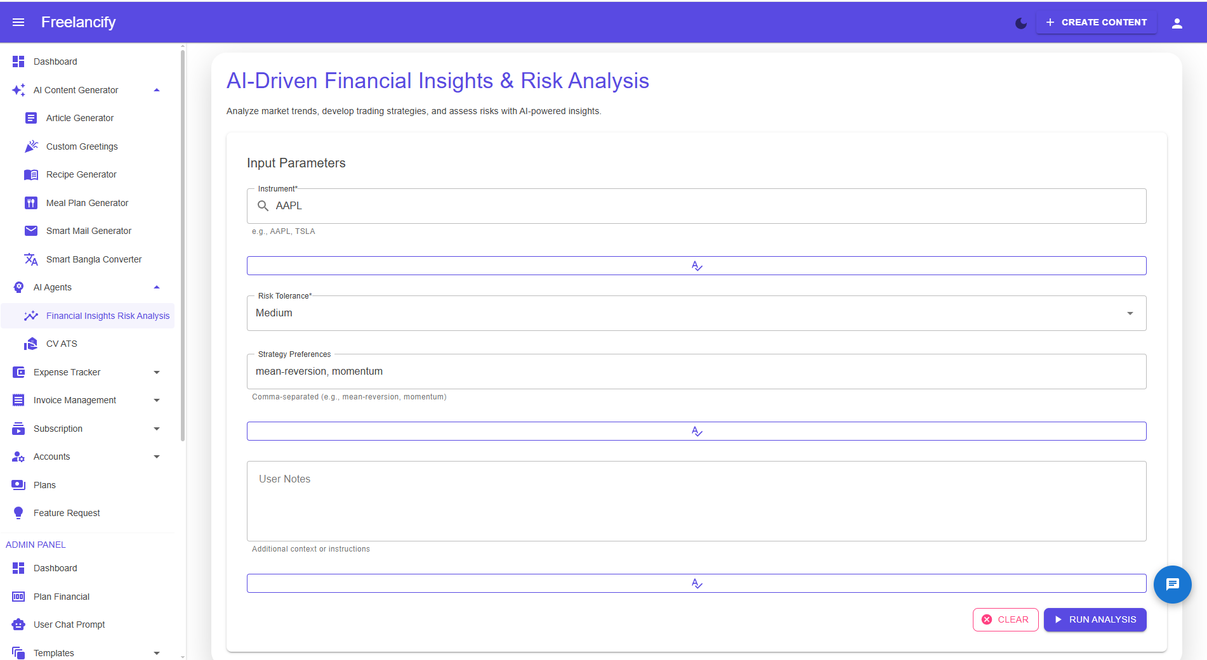Click the Smart Mail Generator envelope icon

31,231
